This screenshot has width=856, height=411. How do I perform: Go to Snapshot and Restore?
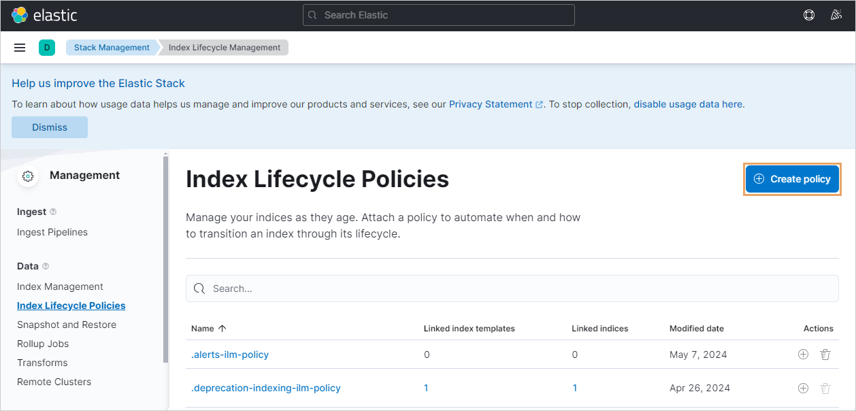pos(67,325)
